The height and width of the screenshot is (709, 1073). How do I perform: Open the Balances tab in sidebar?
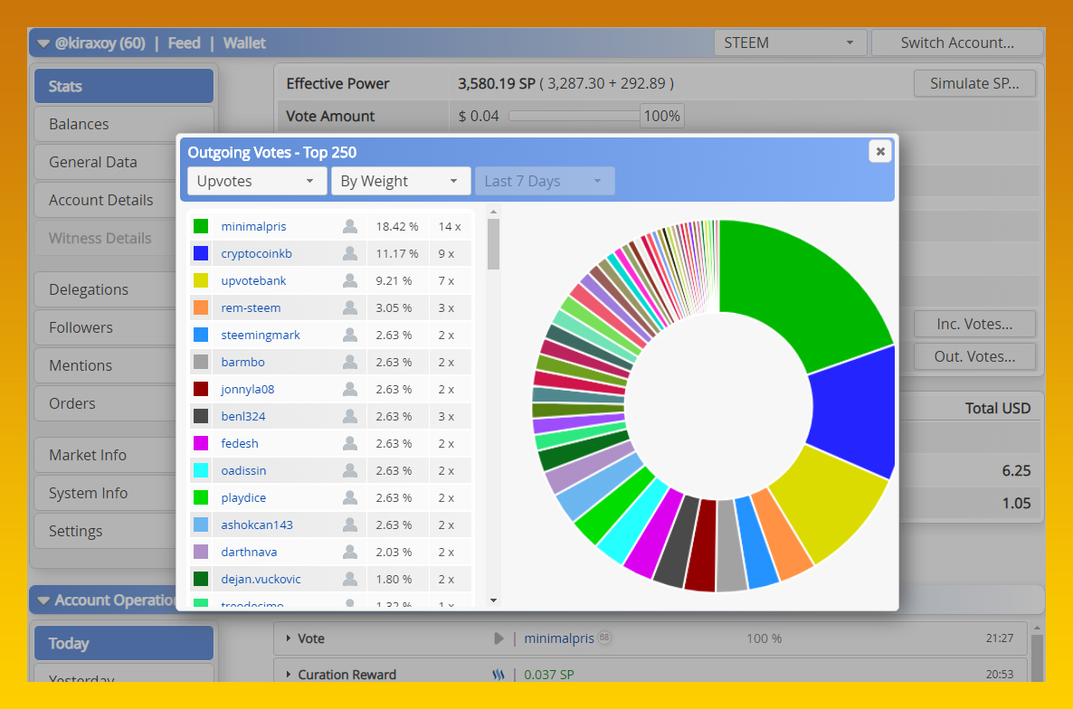(x=124, y=124)
